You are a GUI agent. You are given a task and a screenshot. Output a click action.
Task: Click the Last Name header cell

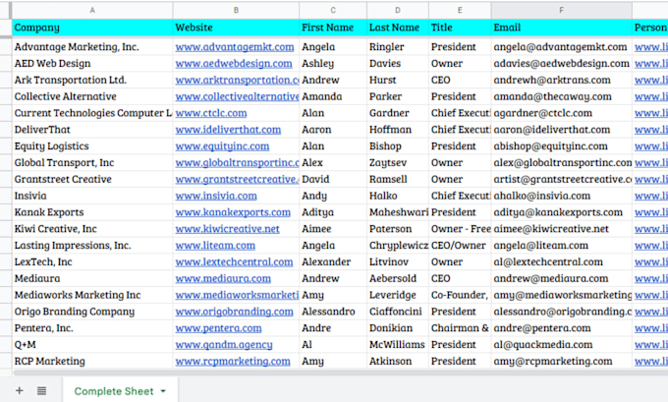pyautogui.click(x=398, y=28)
